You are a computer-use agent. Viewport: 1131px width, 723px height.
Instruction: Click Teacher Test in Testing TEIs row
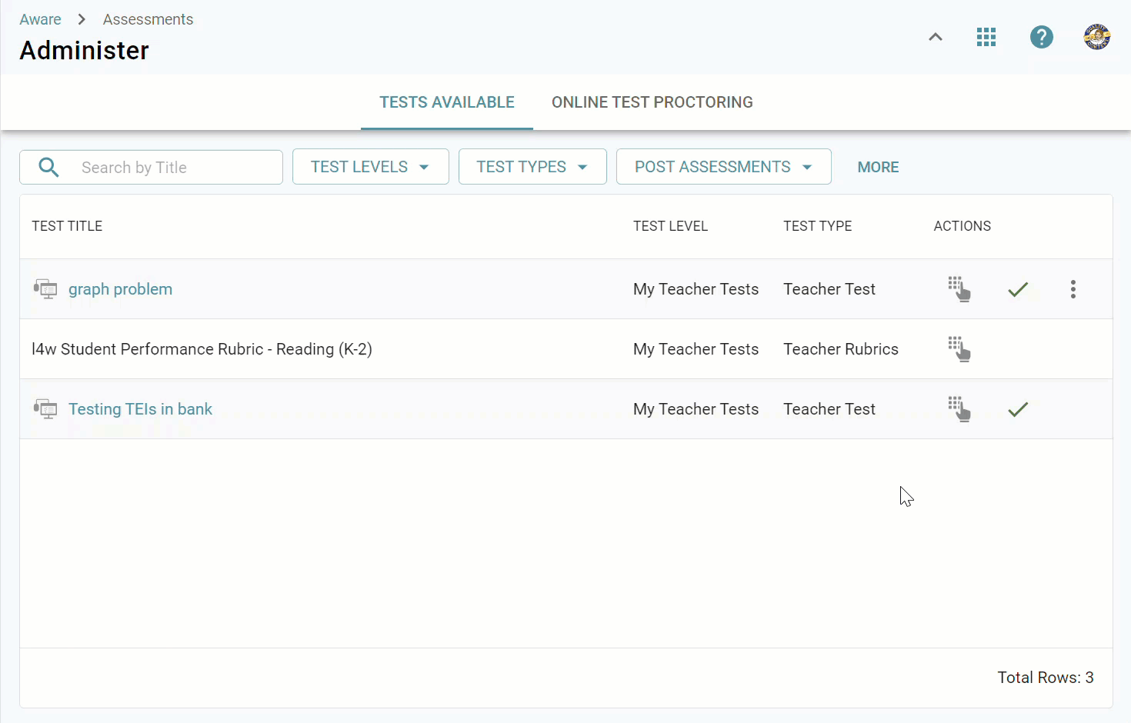(829, 409)
